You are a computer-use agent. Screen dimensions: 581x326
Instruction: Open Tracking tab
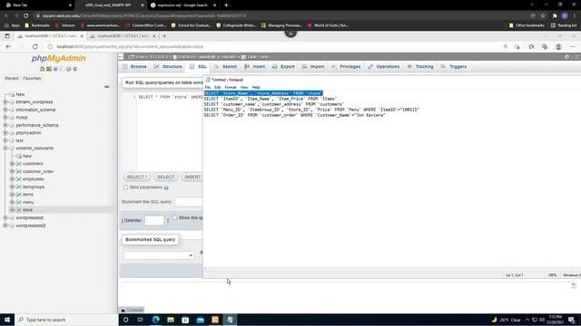(420, 66)
